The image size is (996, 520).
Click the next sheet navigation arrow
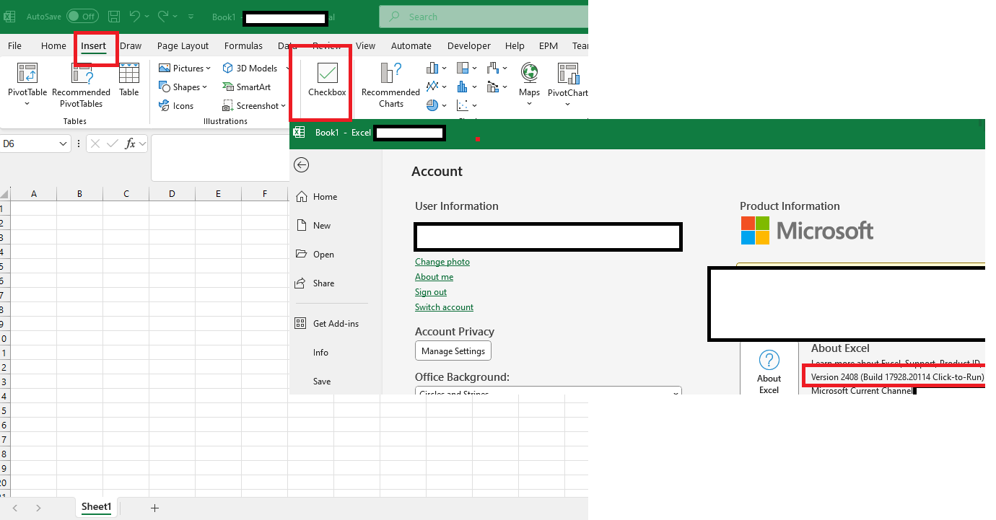click(38, 508)
